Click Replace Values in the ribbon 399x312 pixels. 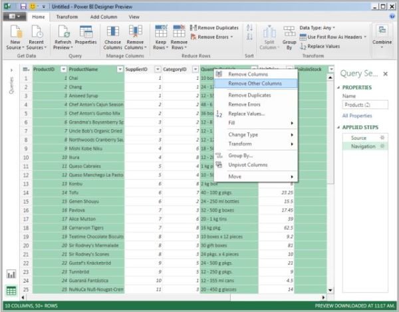click(320, 46)
